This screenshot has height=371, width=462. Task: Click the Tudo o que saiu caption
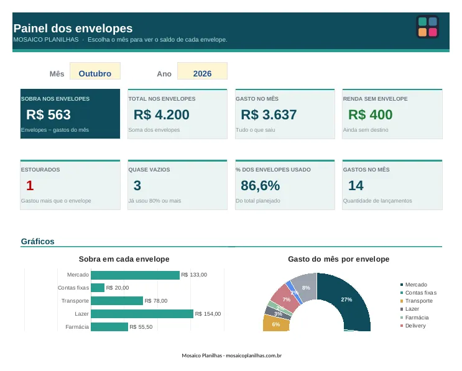tap(255, 130)
